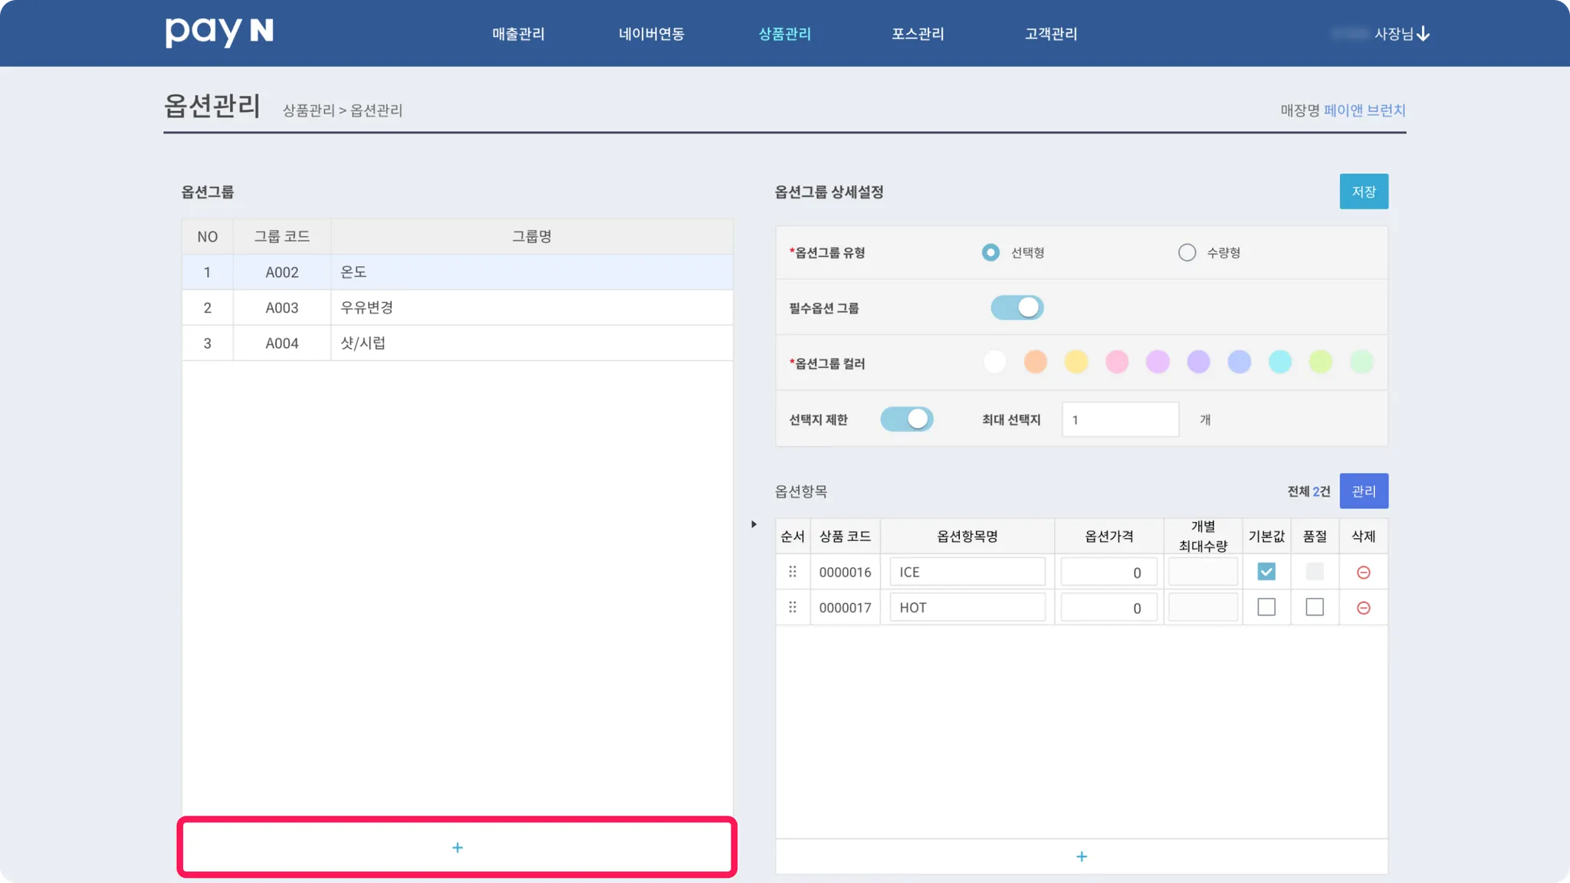Click the plus icon to add option group
Image resolution: width=1570 pixels, height=883 pixels.
(x=457, y=847)
